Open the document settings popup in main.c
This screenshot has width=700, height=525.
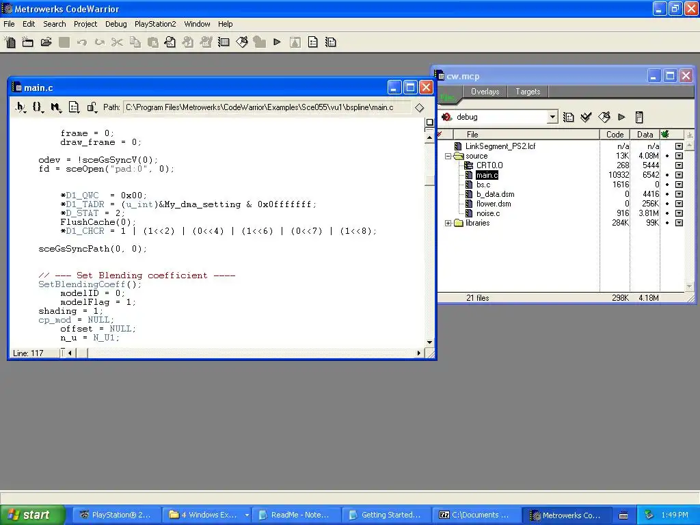[74, 107]
